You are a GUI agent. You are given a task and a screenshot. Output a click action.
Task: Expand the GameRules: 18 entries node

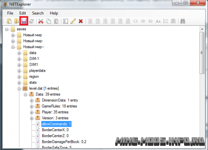[32, 106]
